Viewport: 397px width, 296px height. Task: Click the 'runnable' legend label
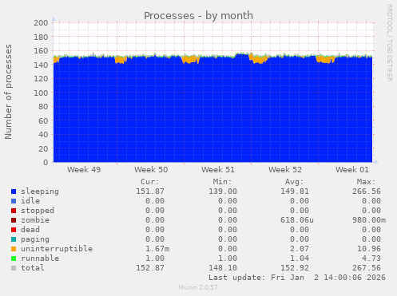40,259
